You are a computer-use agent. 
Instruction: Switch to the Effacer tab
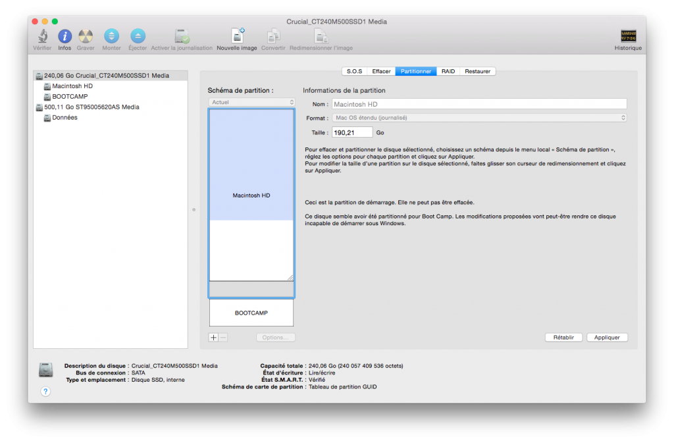[381, 71]
